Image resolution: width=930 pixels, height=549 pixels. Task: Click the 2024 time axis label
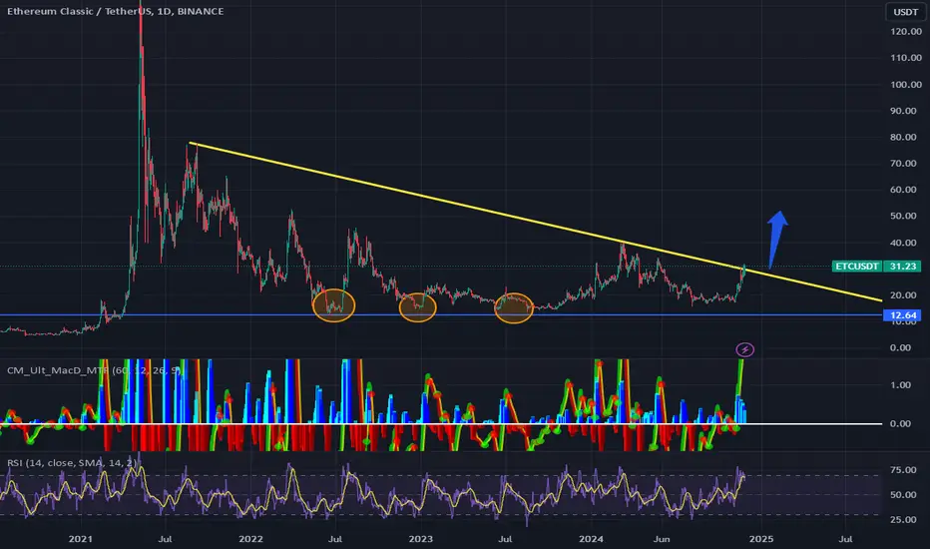591,539
